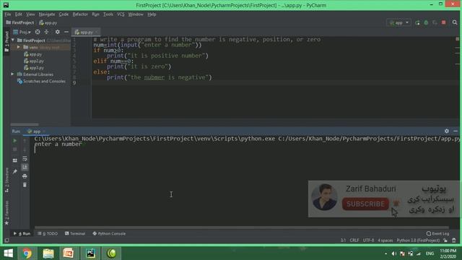
Task: Open the View menu
Action: 30,14
